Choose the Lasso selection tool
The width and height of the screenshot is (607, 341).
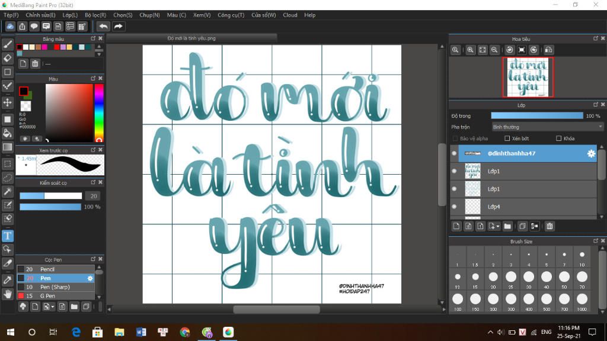(x=7, y=178)
